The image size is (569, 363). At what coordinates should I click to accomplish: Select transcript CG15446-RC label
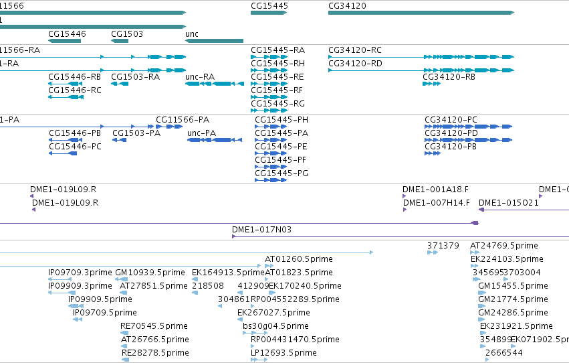pos(75,90)
